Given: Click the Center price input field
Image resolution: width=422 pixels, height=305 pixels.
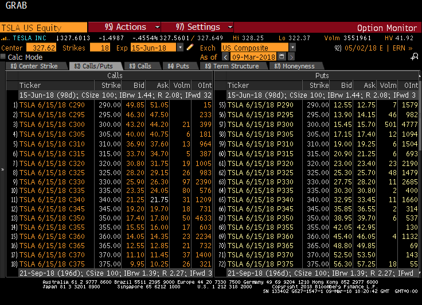Looking at the screenshot, I should [x=41, y=48].
